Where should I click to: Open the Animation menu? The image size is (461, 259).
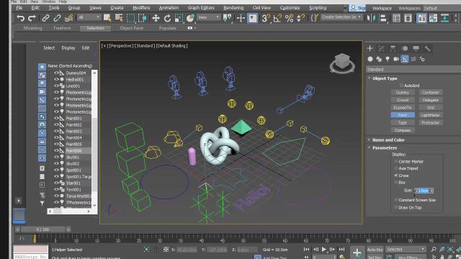(x=169, y=8)
